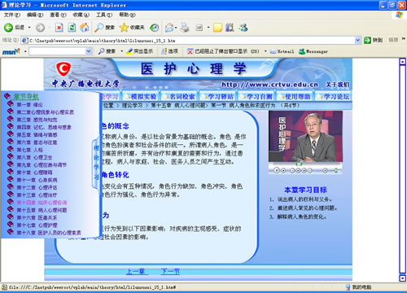Open the 工具 menu in the menu bar
The width and height of the screenshot is (407, 293).
click(104, 15)
